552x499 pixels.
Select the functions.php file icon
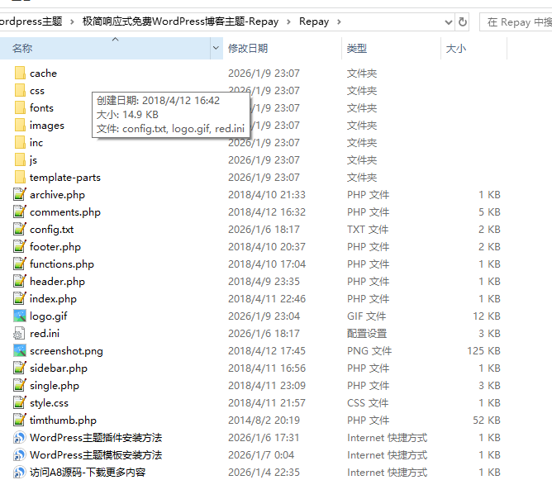20,264
